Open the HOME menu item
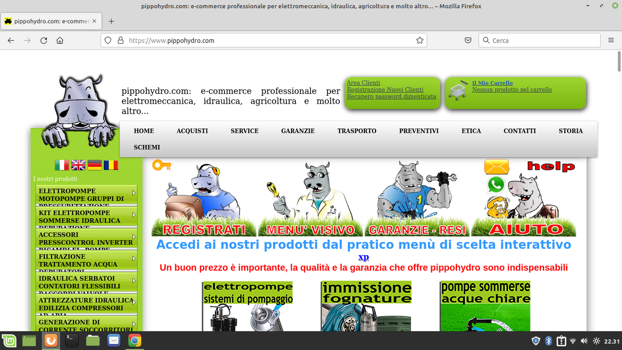Screen dimensions: 622x350 click(x=144, y=131)
